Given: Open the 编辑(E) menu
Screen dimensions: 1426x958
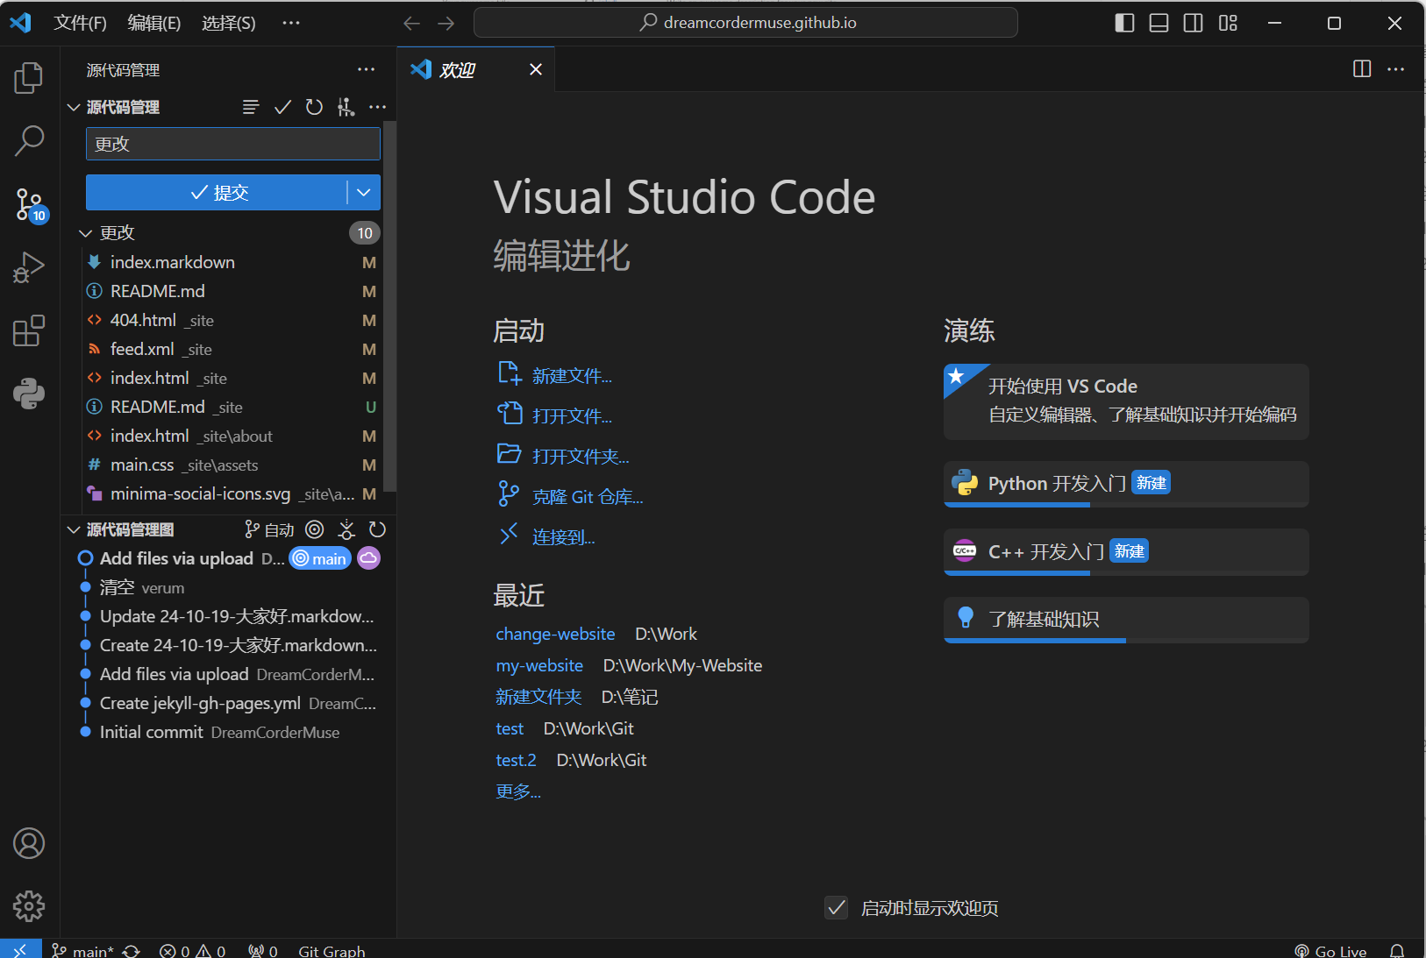Looking at the screenshot, I should coord(154,23).
